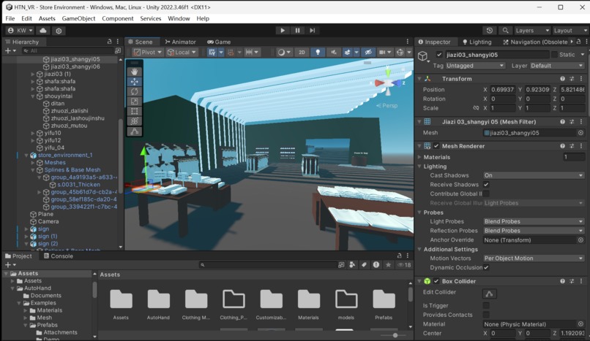The image size is (590, 341).
Task: Open the File menu
Action: click(10, 18)
